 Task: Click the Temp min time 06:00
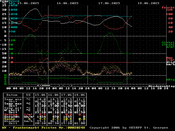40,102
